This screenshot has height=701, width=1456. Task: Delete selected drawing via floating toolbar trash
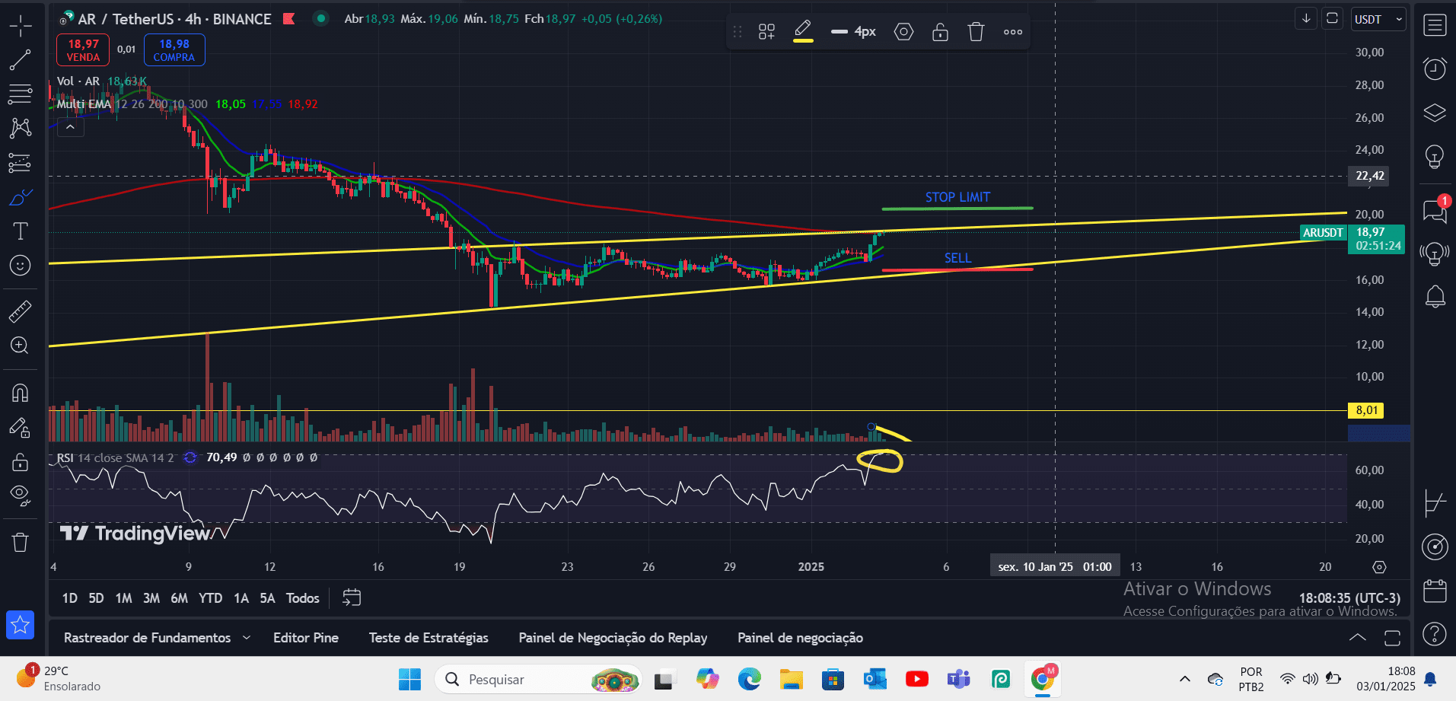pos(976,32)
